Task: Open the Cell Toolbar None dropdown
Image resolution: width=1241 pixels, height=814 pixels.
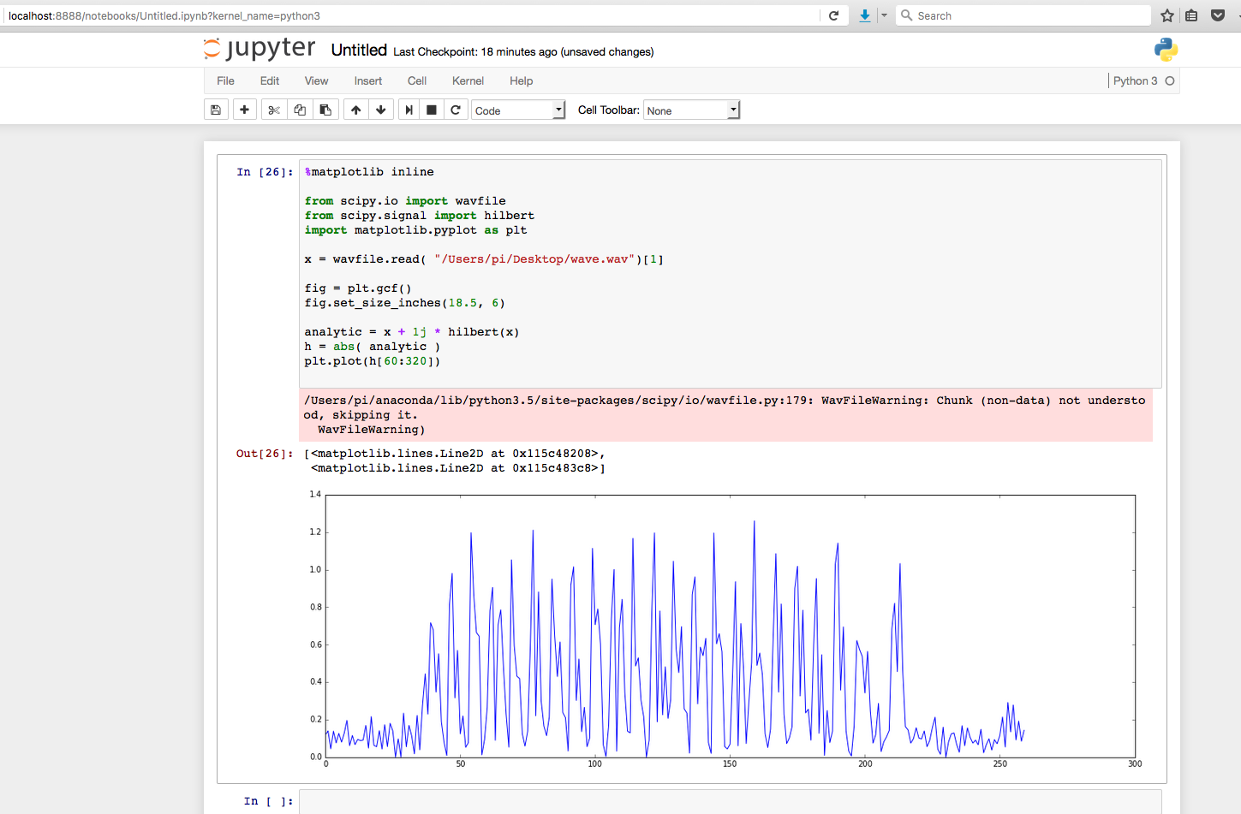Action: point(691,110)
